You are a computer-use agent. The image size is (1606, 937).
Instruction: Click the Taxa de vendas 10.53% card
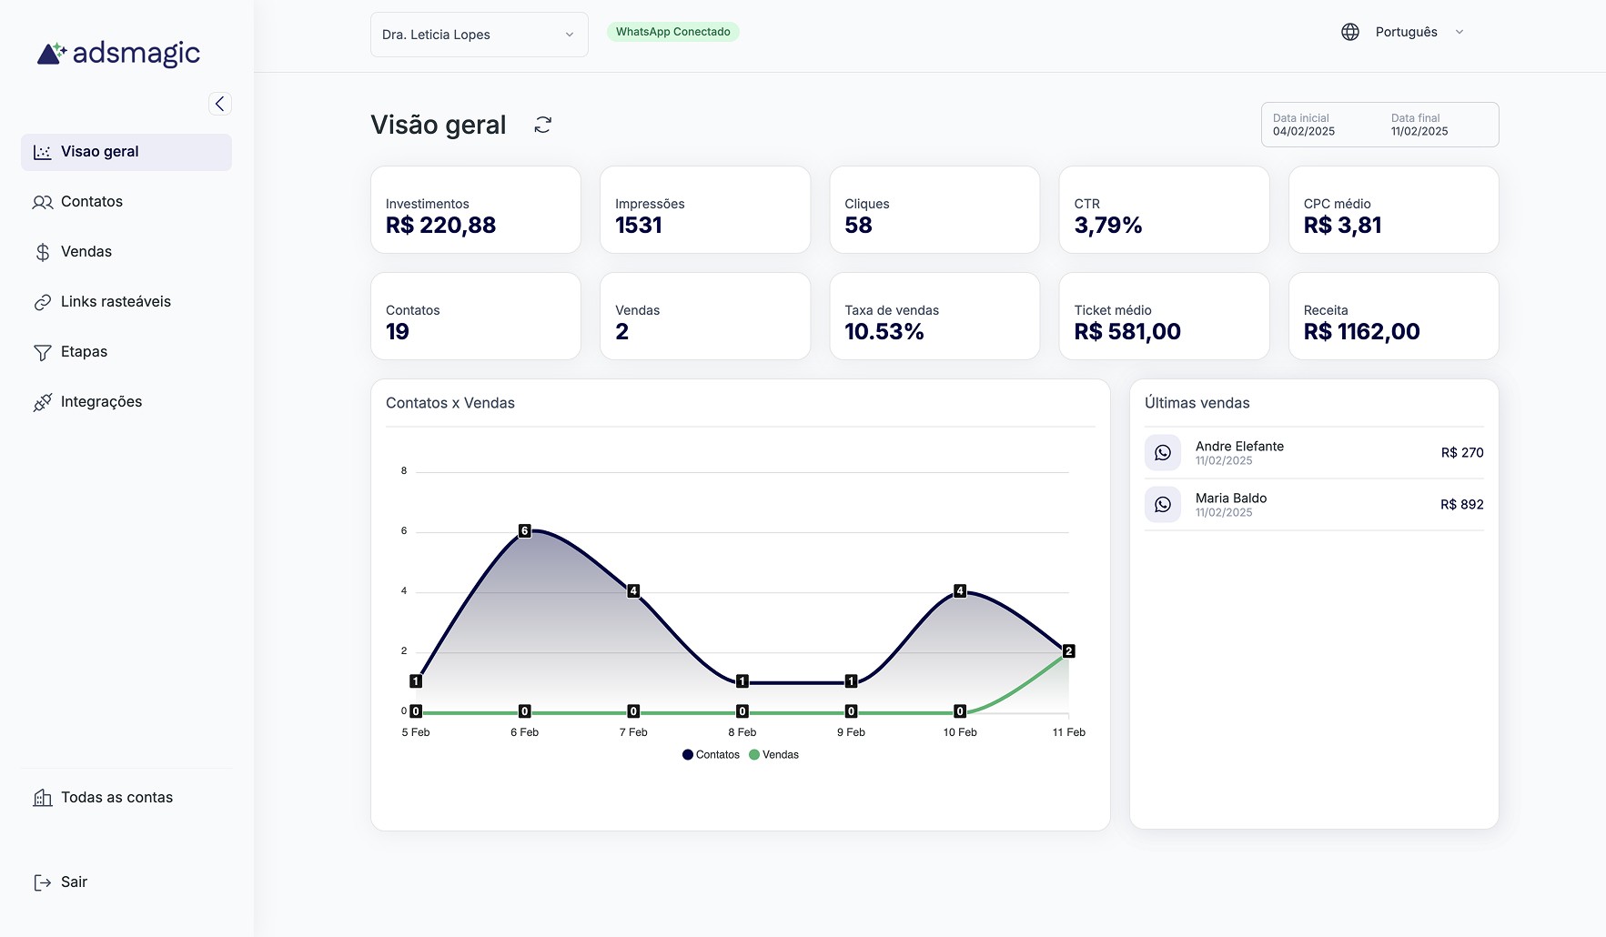(x=934, y=316)
